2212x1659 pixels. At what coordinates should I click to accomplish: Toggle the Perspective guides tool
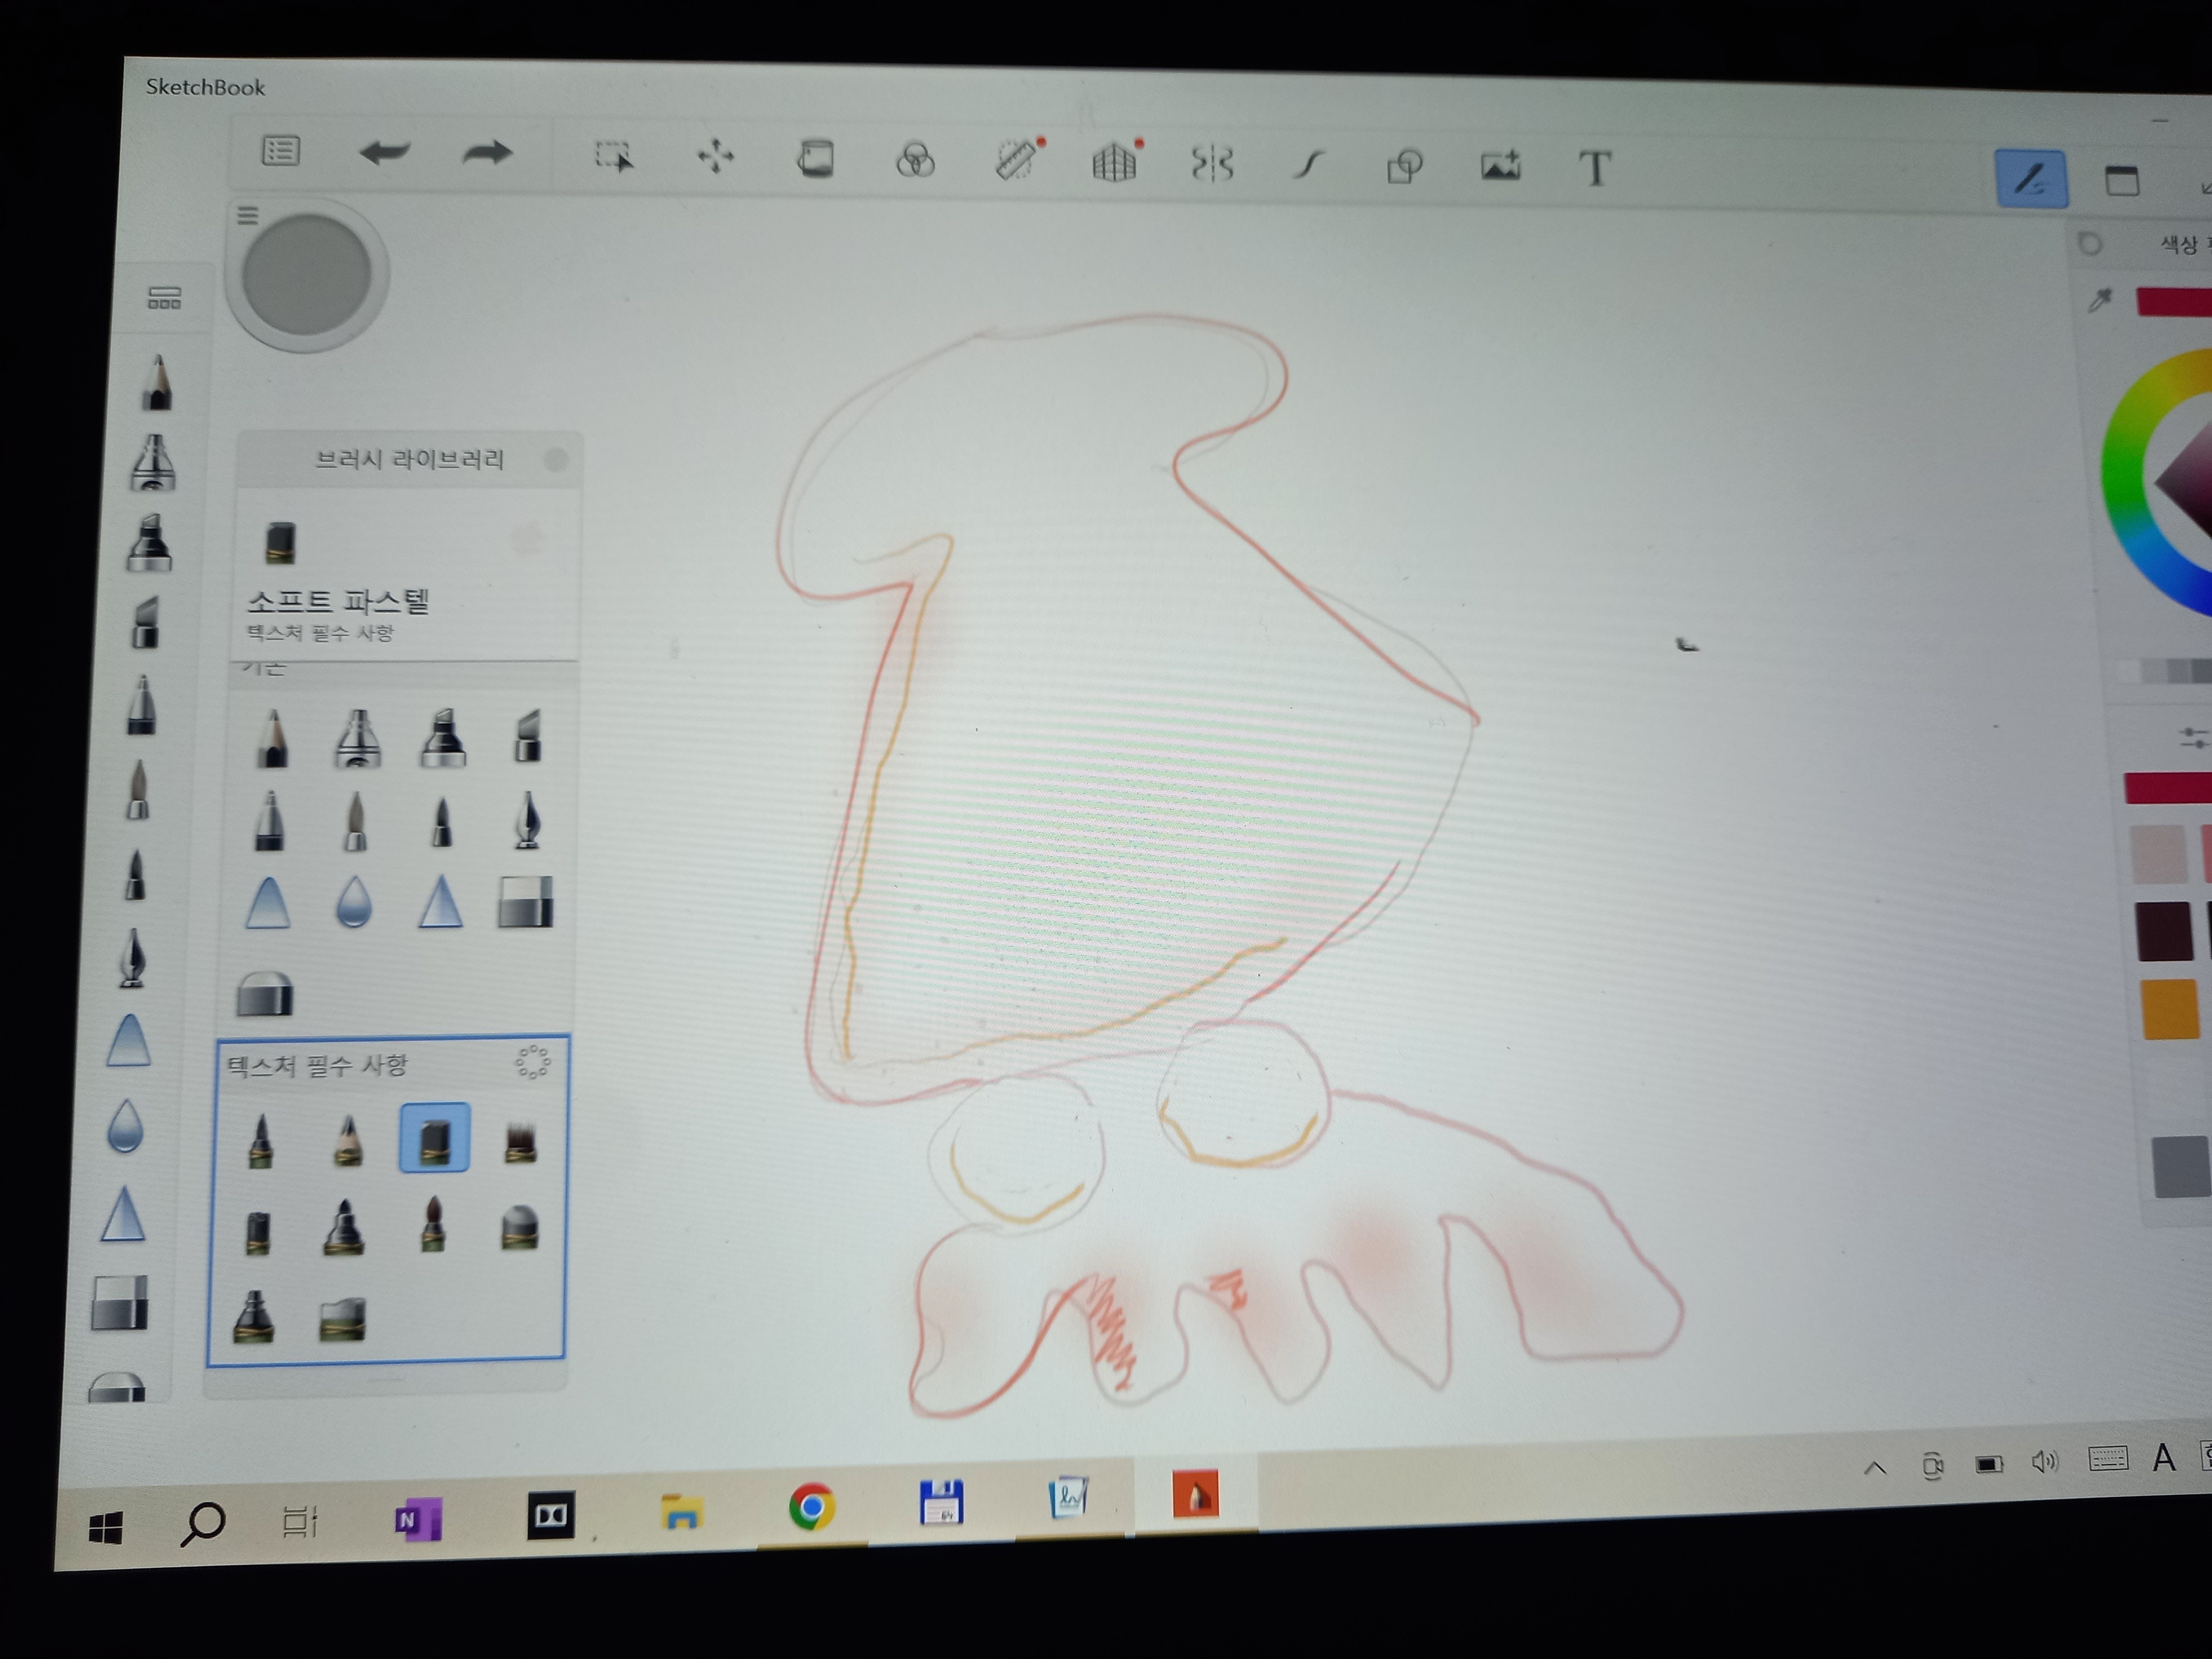1114,162
